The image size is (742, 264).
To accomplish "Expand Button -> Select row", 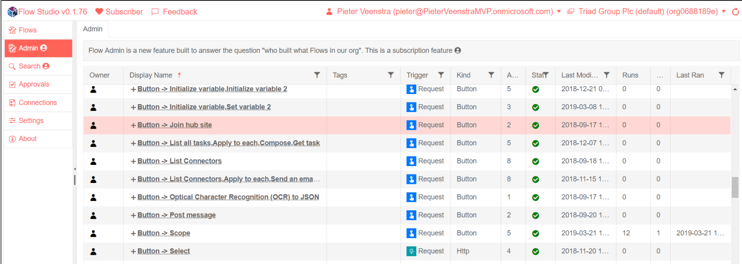I will tap(134, 251).
